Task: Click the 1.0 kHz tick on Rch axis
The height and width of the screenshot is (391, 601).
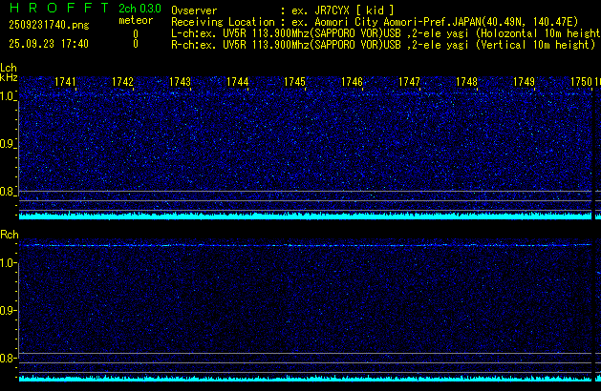Action: [9, 262]
